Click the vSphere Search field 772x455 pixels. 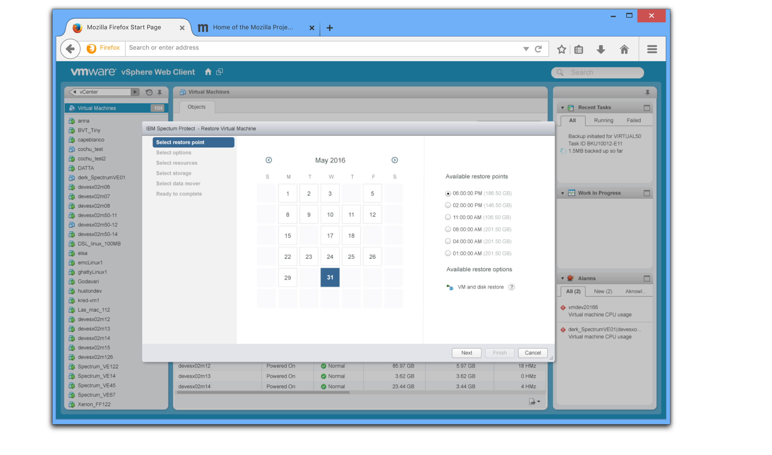[x=597, y=72]
